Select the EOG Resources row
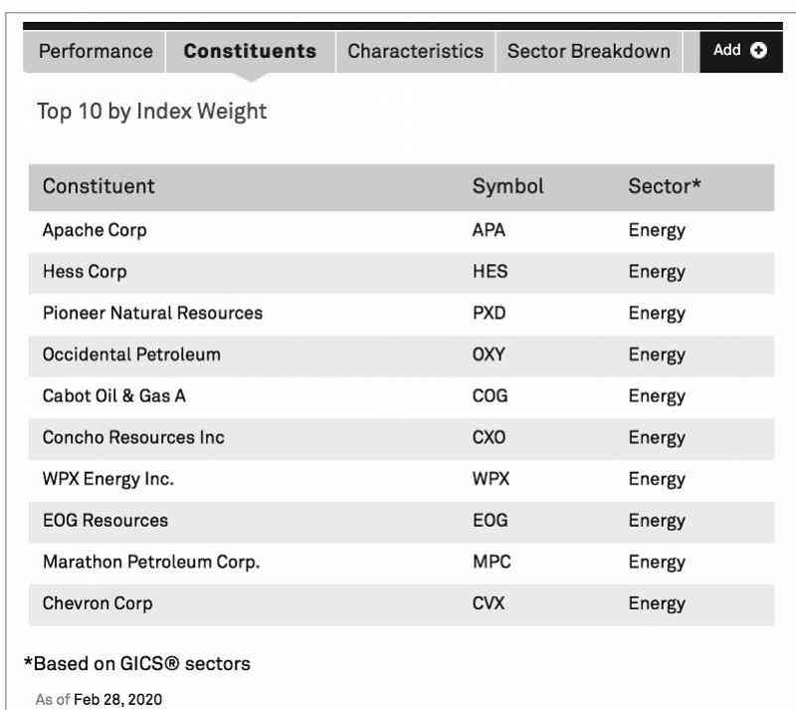This screenshot has width=796, height=710. [105, 520]
